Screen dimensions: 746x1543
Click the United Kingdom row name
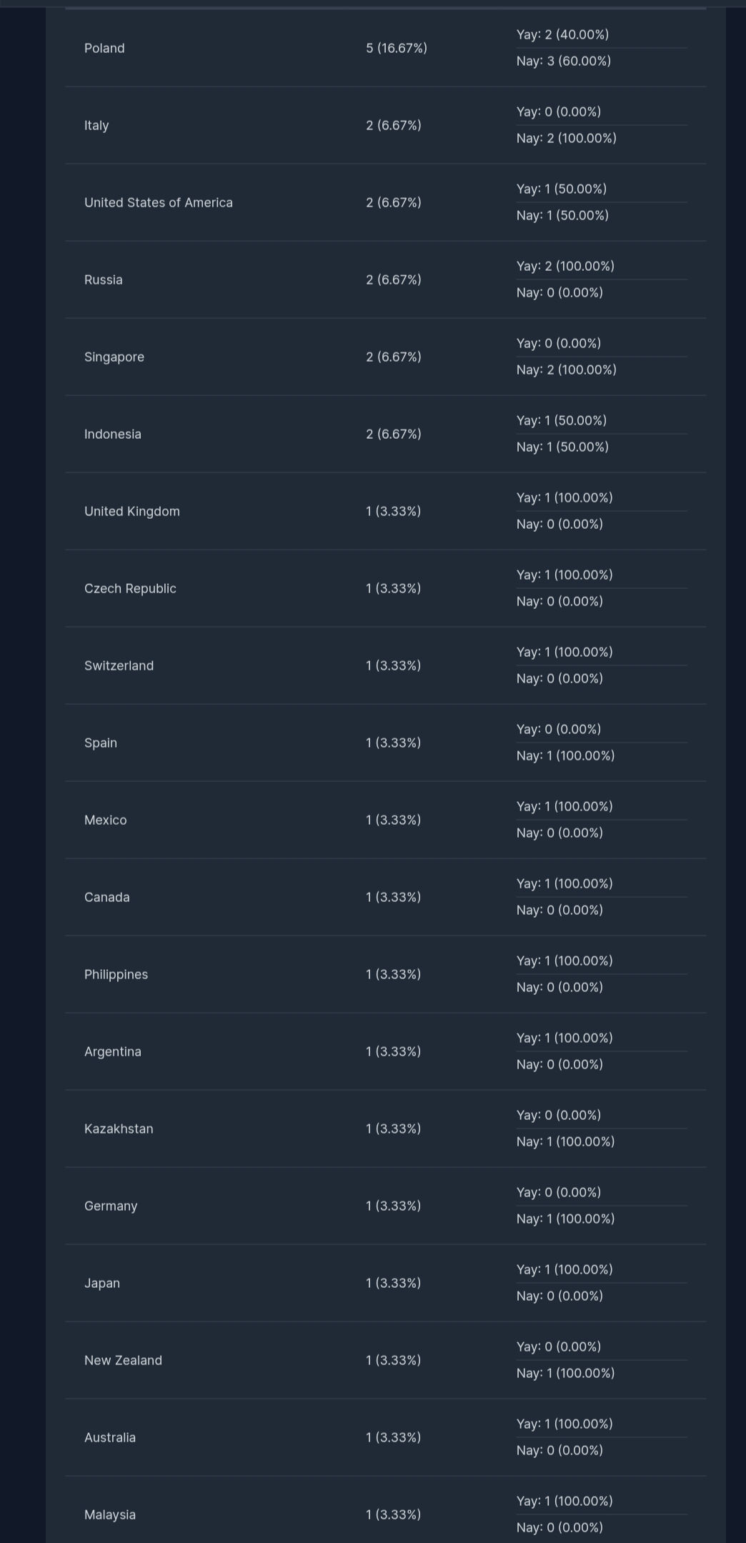pyautogui.click(x=132, y=511)
